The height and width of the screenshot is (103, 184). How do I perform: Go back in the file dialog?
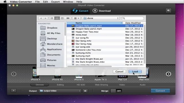tap(41, 18)
